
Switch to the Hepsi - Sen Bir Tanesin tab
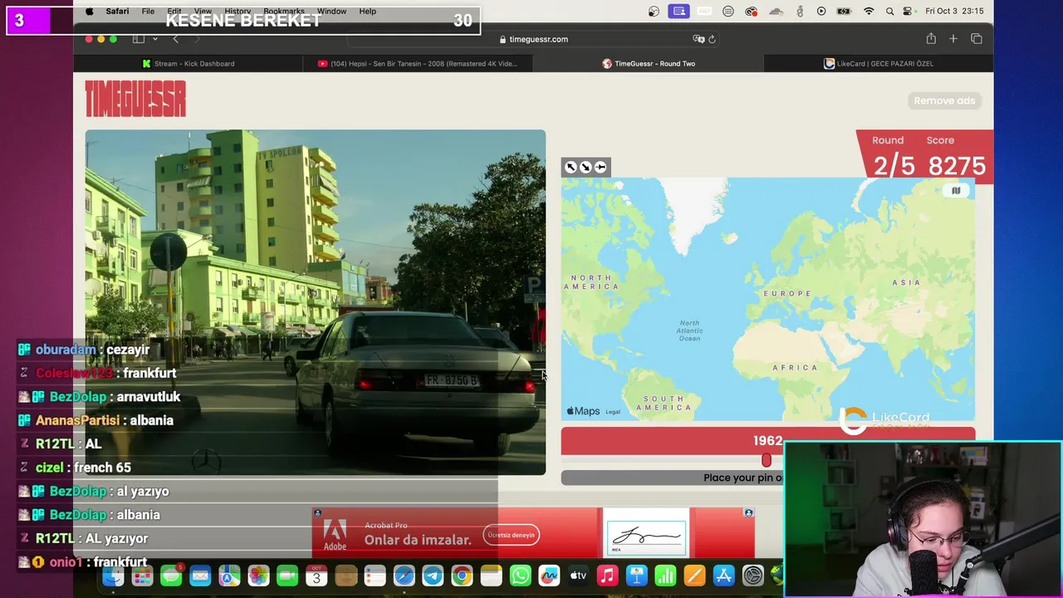[418, 63]
